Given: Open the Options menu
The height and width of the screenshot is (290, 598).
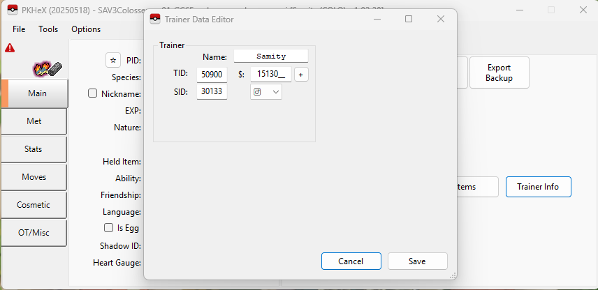Looking at the screenshot, I should [86, 29].
